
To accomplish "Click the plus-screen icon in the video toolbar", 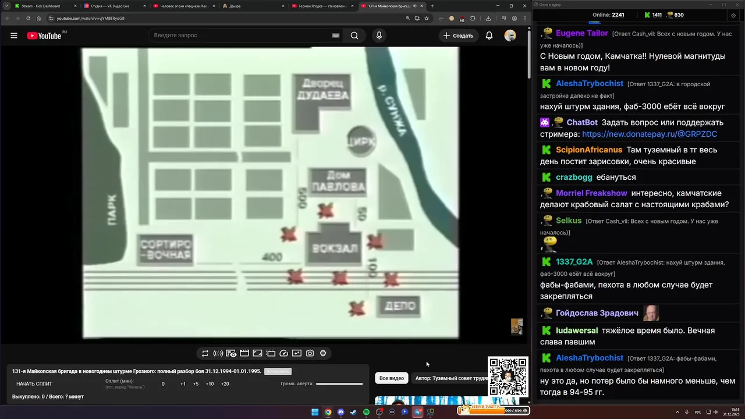I will [x=297, y=353].
